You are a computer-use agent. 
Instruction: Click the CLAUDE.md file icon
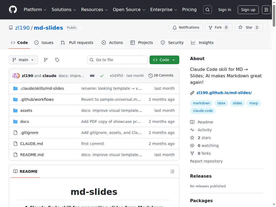(x=15, y=144)
